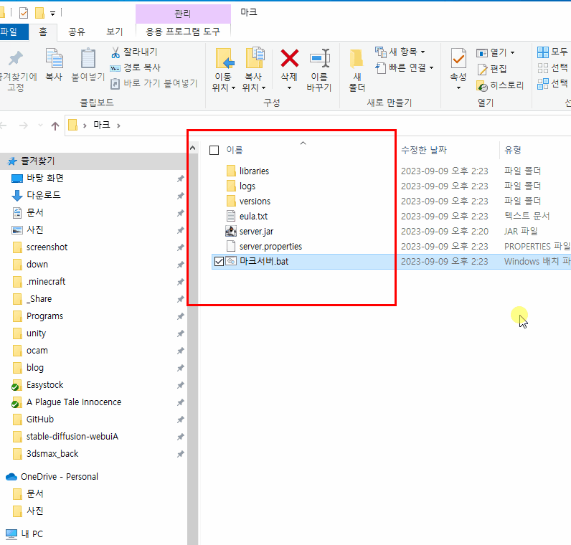This screenshot has height=545, width=571.
Task: Click the Cut (잘라내기) scissors icon
Action: (x=115, y=52)
